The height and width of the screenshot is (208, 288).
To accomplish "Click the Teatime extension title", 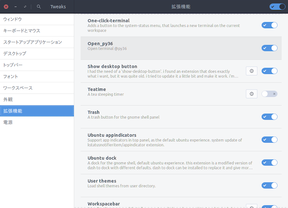I will coord(97,89).
